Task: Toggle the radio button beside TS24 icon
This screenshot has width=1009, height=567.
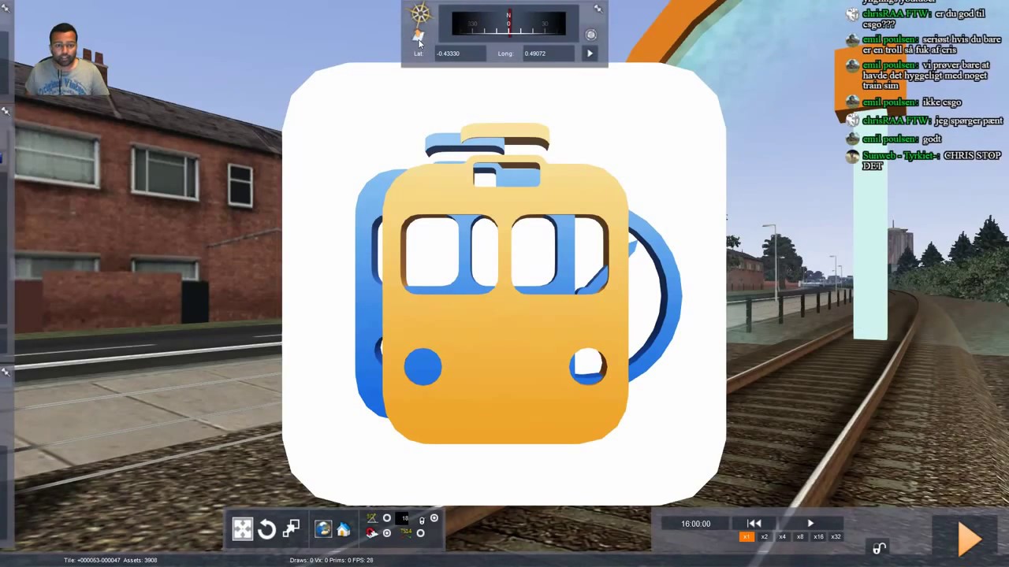Action: tap(421, 533)
